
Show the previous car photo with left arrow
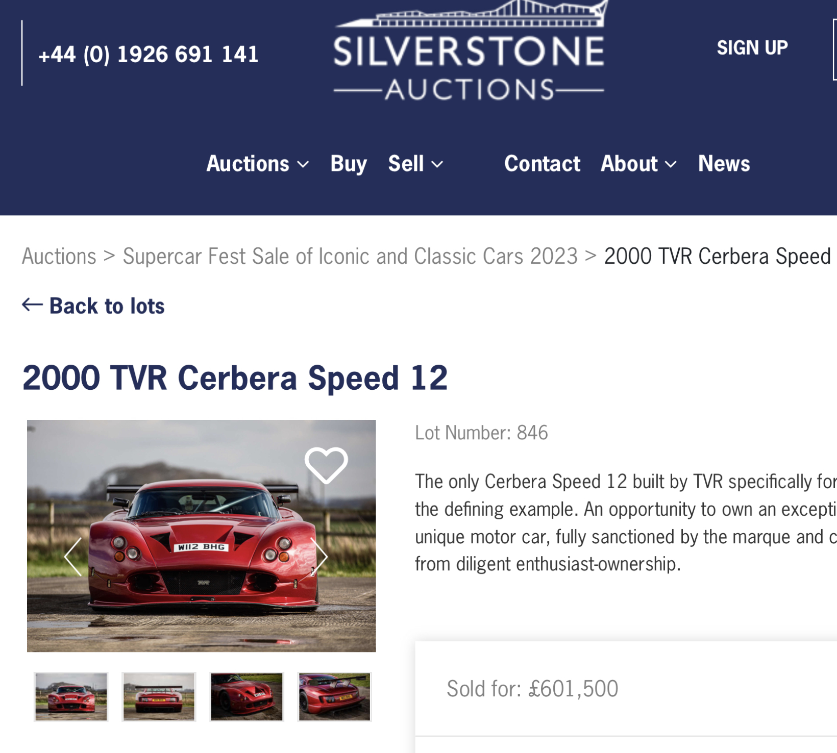73,557
